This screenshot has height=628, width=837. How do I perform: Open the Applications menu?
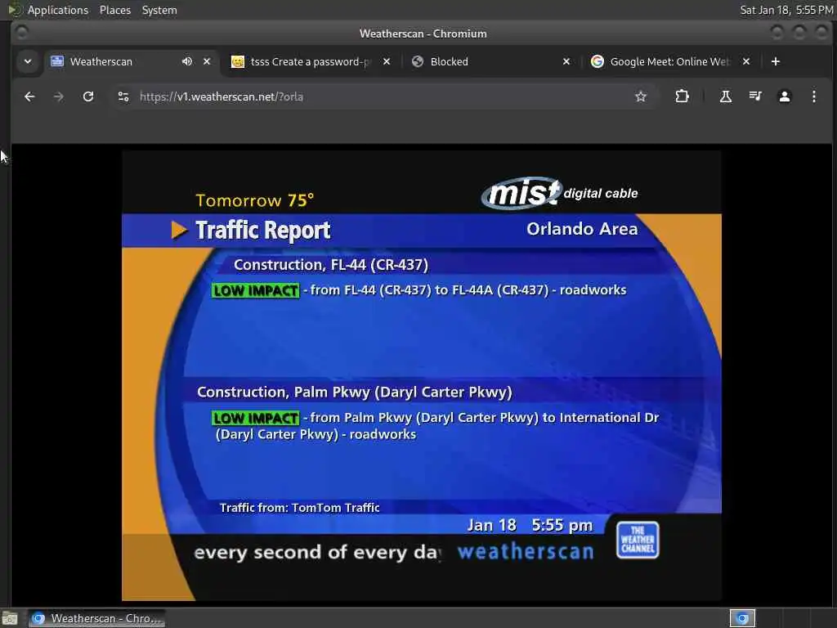click(x=58, y=10)
